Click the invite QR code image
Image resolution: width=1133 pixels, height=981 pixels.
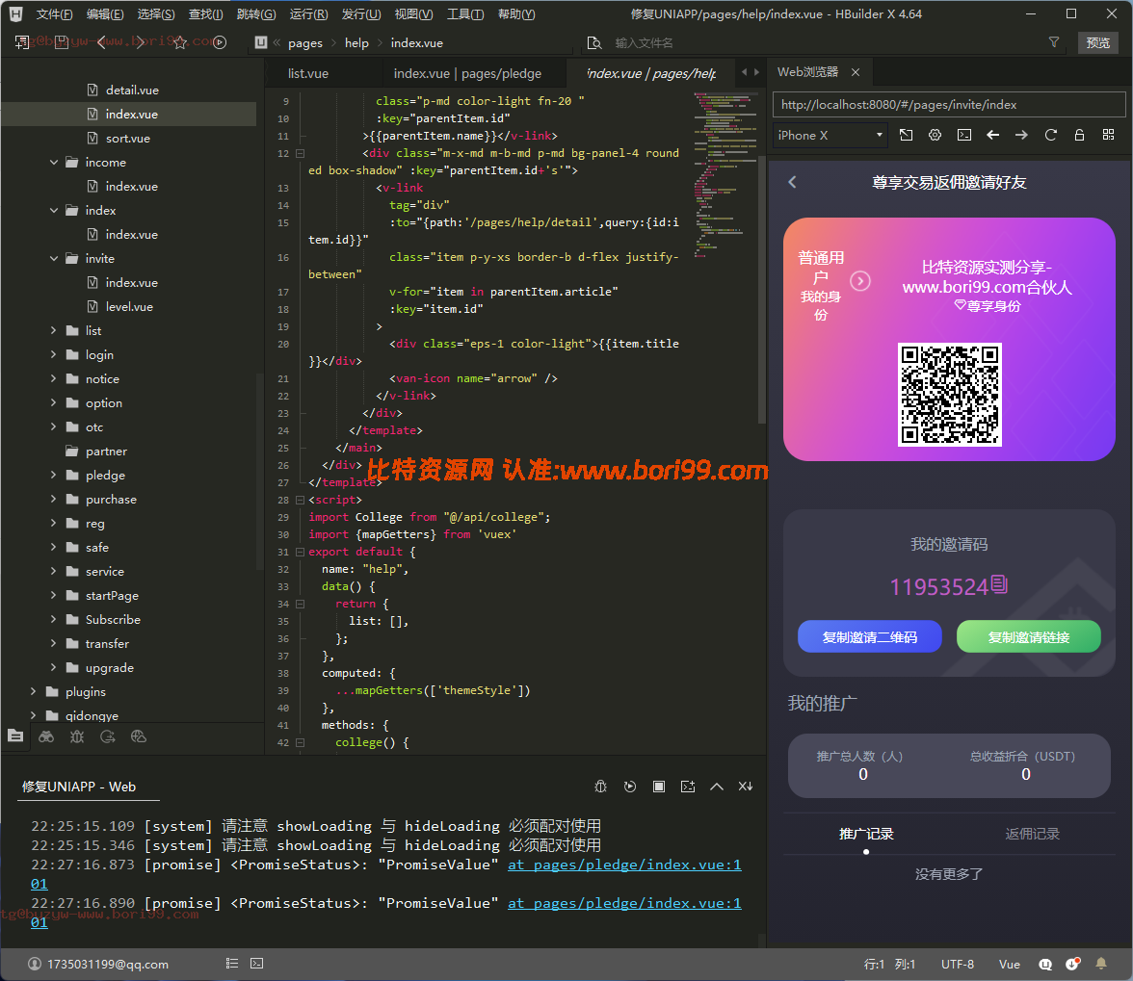950,394
